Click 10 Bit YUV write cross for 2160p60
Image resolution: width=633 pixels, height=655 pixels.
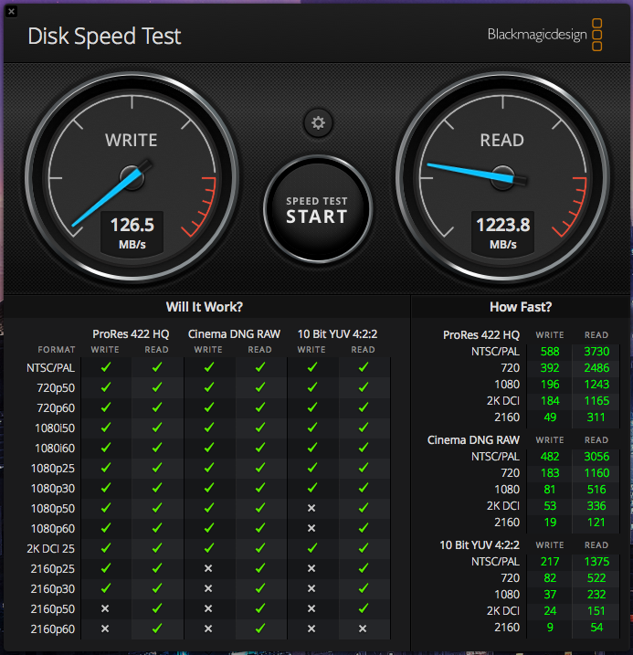[311, 629]
